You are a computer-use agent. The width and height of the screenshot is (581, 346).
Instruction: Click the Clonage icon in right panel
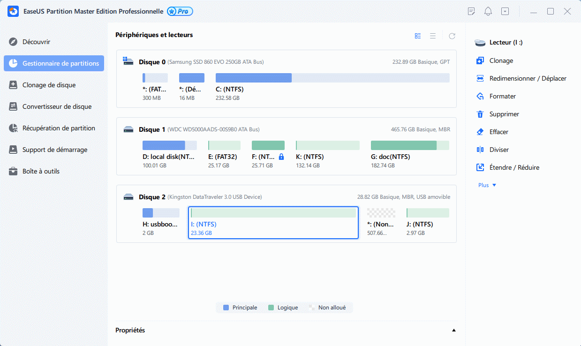coord(480,60)
